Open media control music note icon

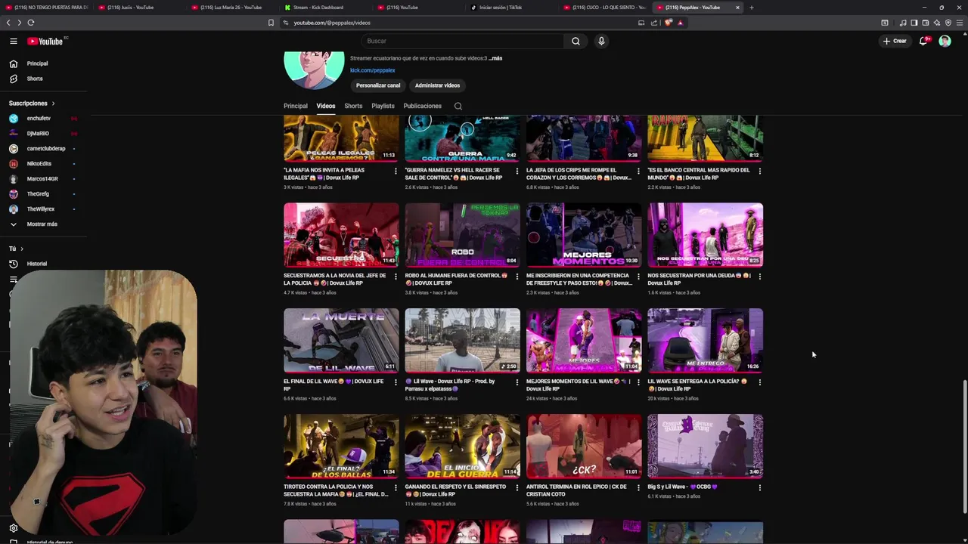(902, 23)
